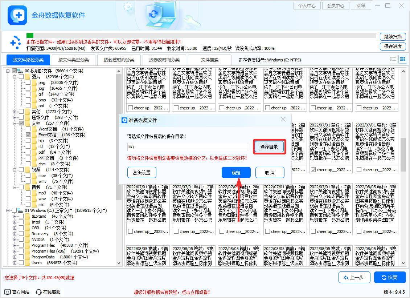Check the 01 Windows (C:) checkbox

coord(15,210)
